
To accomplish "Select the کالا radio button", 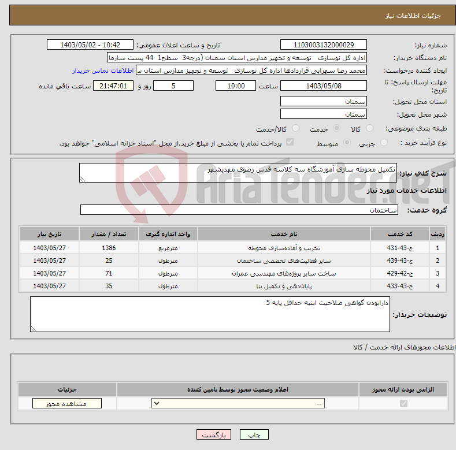I will click(369, 128).
